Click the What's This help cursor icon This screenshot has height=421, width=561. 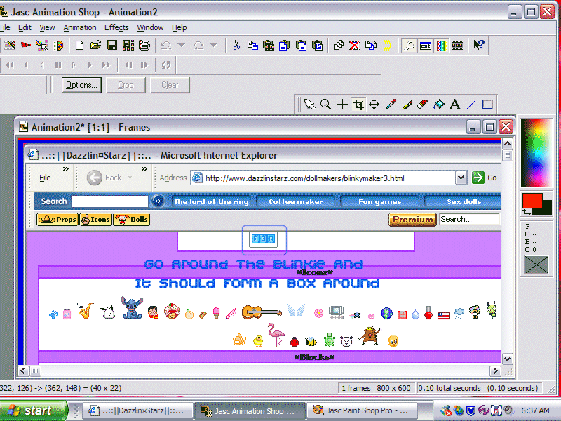[x=479, y=45]
